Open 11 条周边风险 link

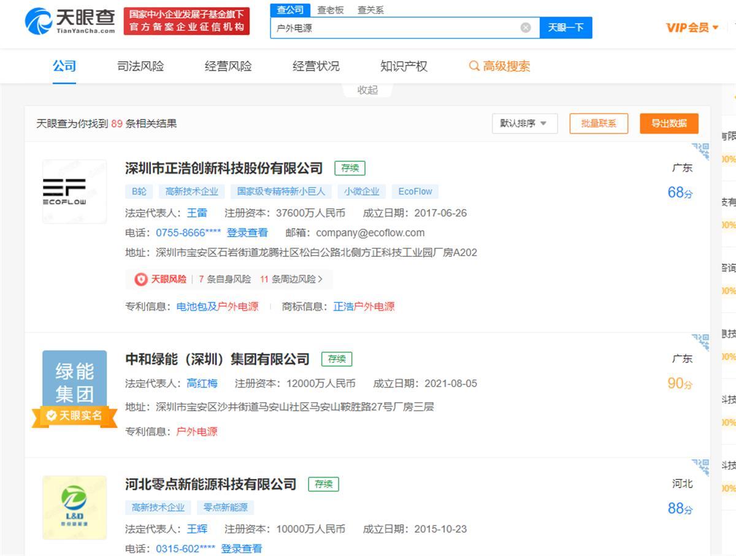291,279
